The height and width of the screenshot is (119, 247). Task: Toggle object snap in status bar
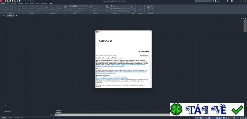pyautogui.click(x=220, y=118)
